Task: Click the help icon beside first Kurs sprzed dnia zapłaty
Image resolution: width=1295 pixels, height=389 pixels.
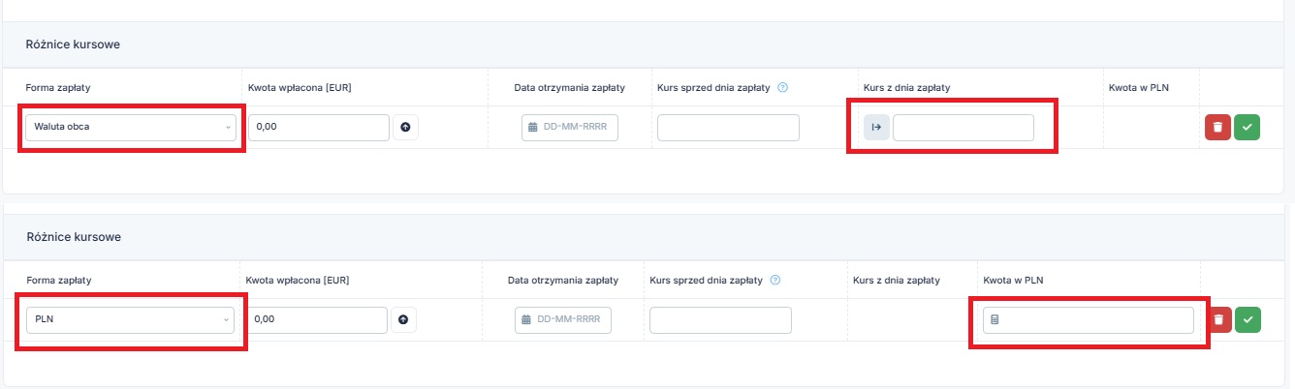Action: click(783, 88)
